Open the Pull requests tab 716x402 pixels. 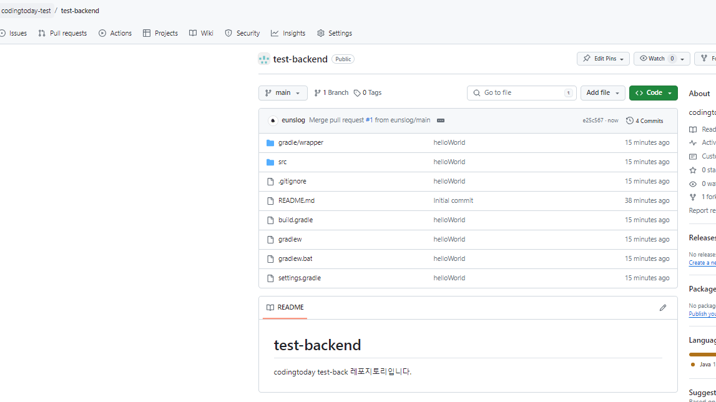tap(62, 33)
